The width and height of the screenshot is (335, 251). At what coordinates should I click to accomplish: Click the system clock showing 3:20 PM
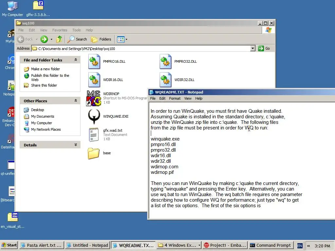tap(322, 246)
